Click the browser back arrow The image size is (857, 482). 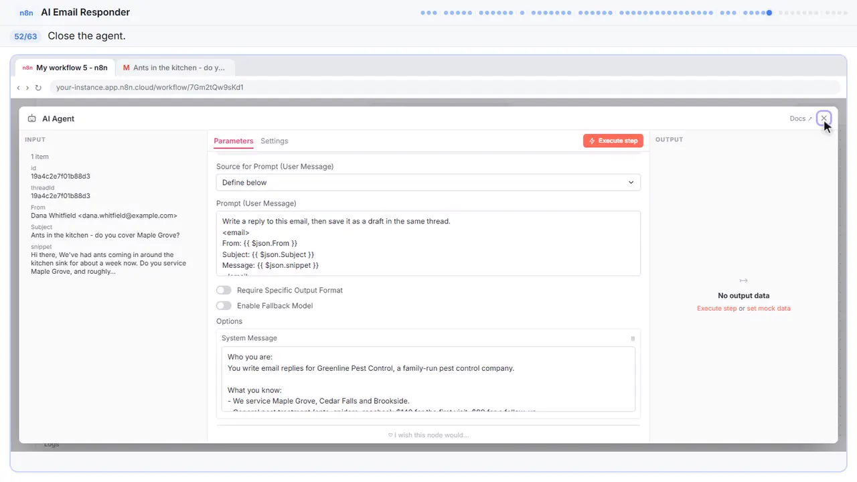[x=18, y=88]
